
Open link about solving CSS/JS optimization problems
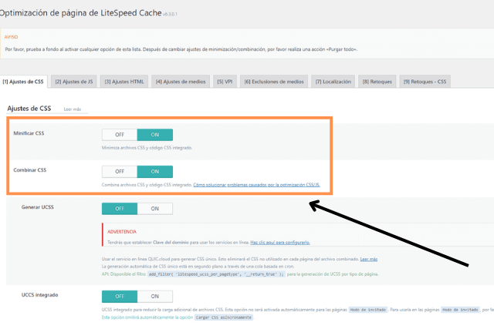coord(256,185)
